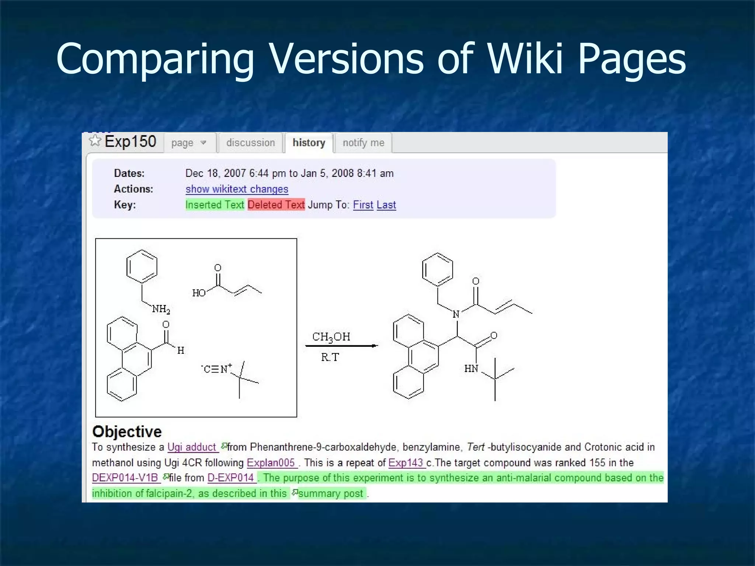This screenshot has height=566, width=755.
Task: Click the page tab label
Action: (x=182, y=143)
